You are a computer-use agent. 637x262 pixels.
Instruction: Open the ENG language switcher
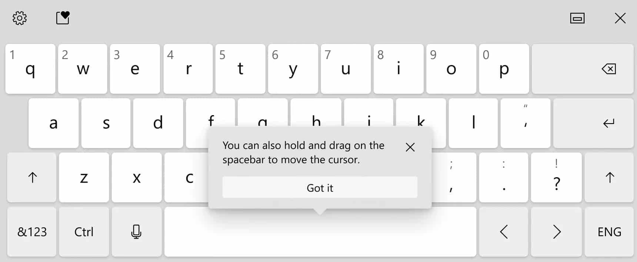coord(609,232)
